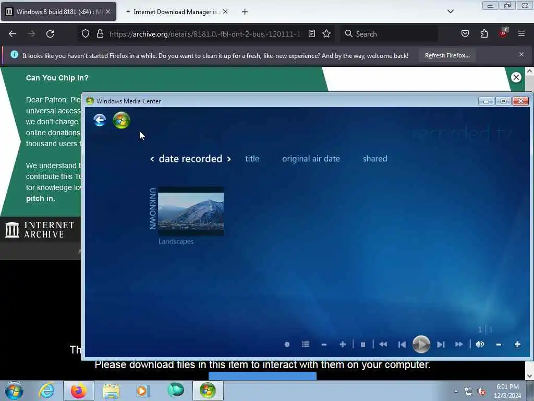Click the Firefox Search box
The height and width of the screenshot is (401, 534).
click(389, 34)
